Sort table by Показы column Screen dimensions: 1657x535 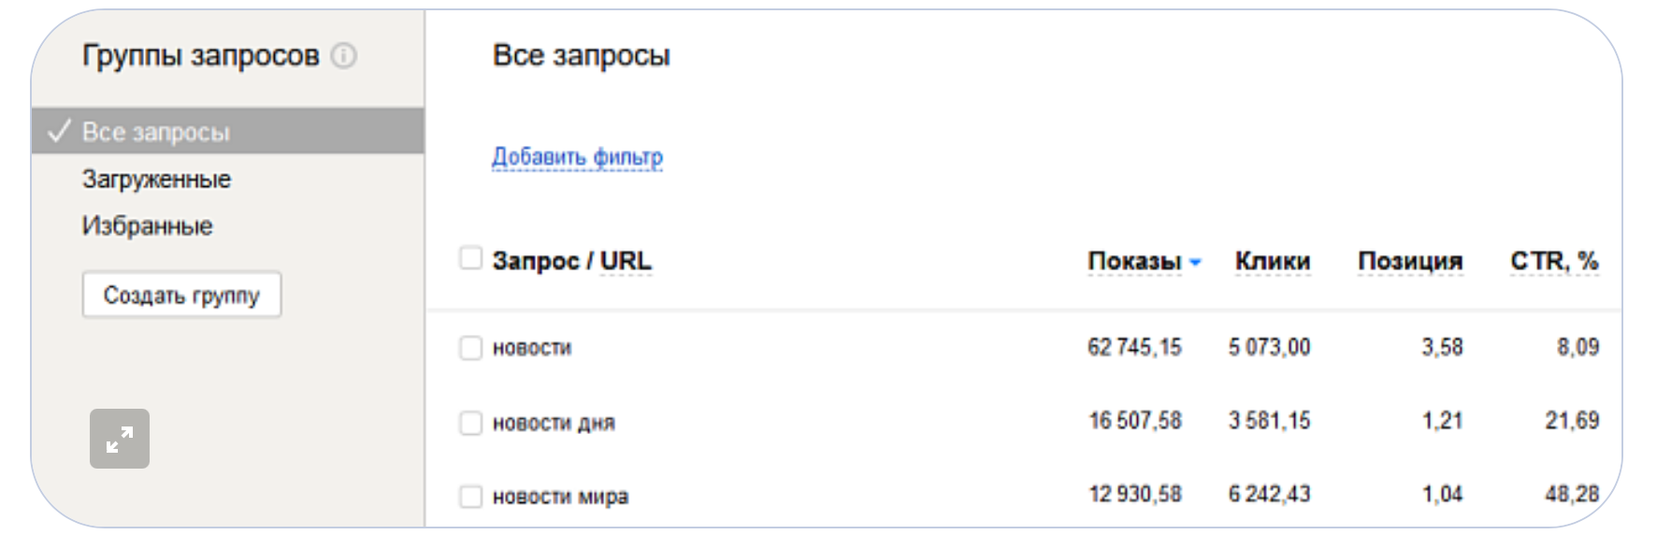(x=1133, y=261)
